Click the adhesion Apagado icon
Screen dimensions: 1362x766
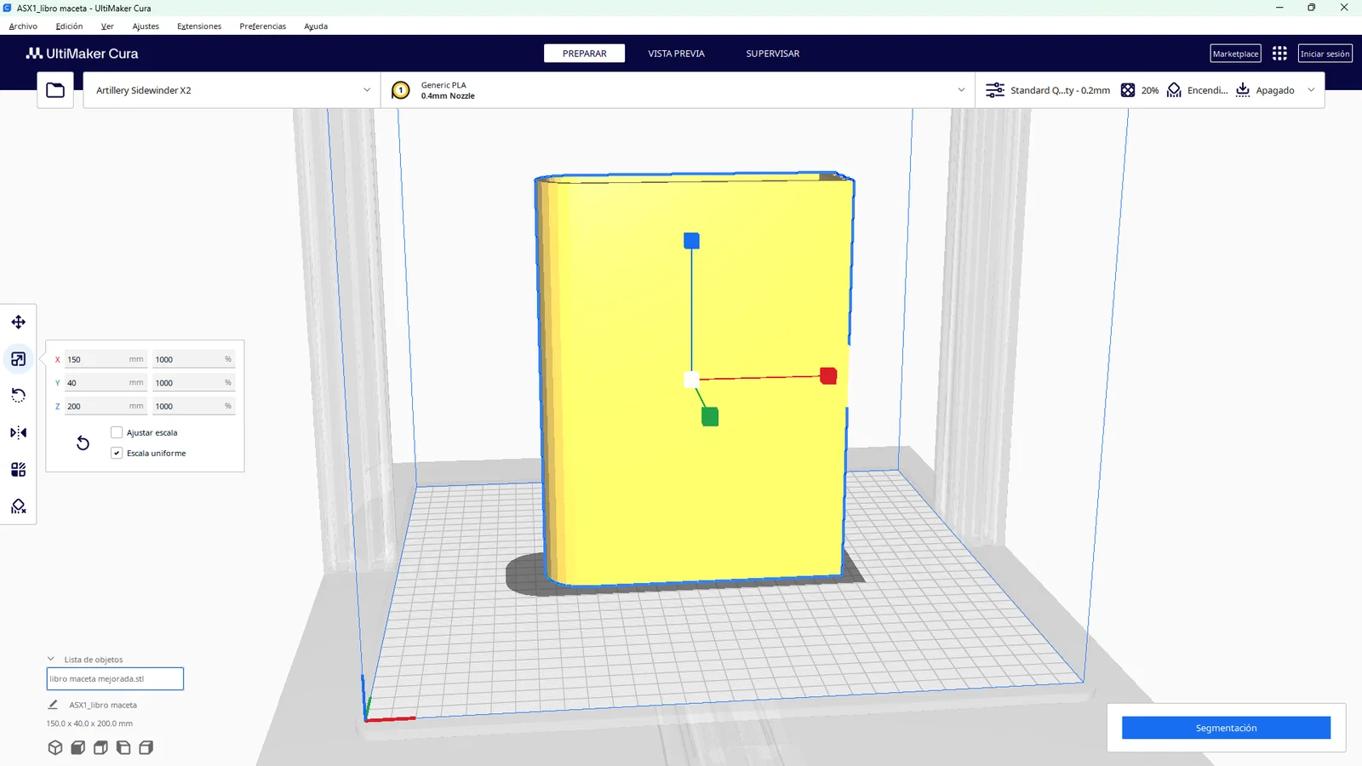(1243, 90)
